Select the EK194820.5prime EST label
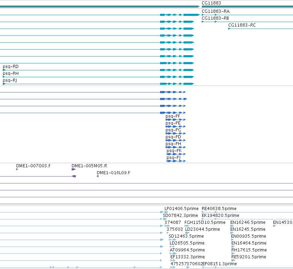 point(220,216)
